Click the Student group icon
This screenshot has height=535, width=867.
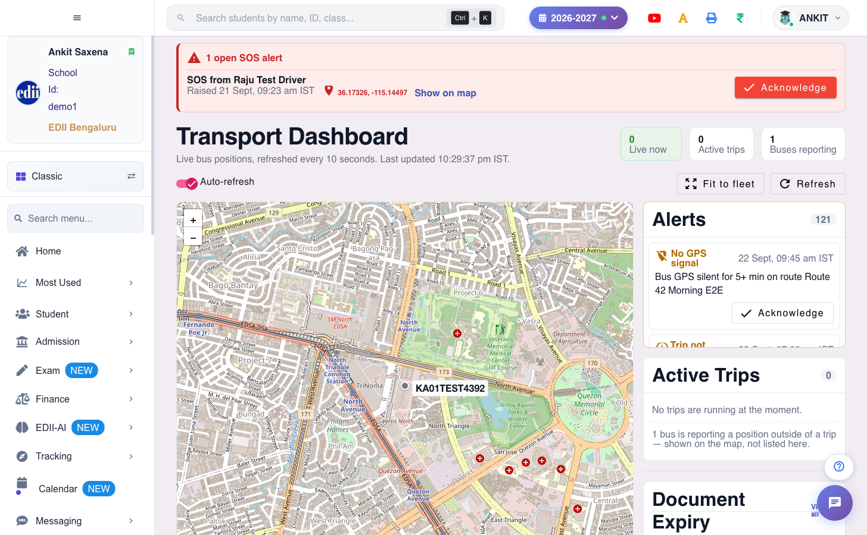(x=22, y=314)
